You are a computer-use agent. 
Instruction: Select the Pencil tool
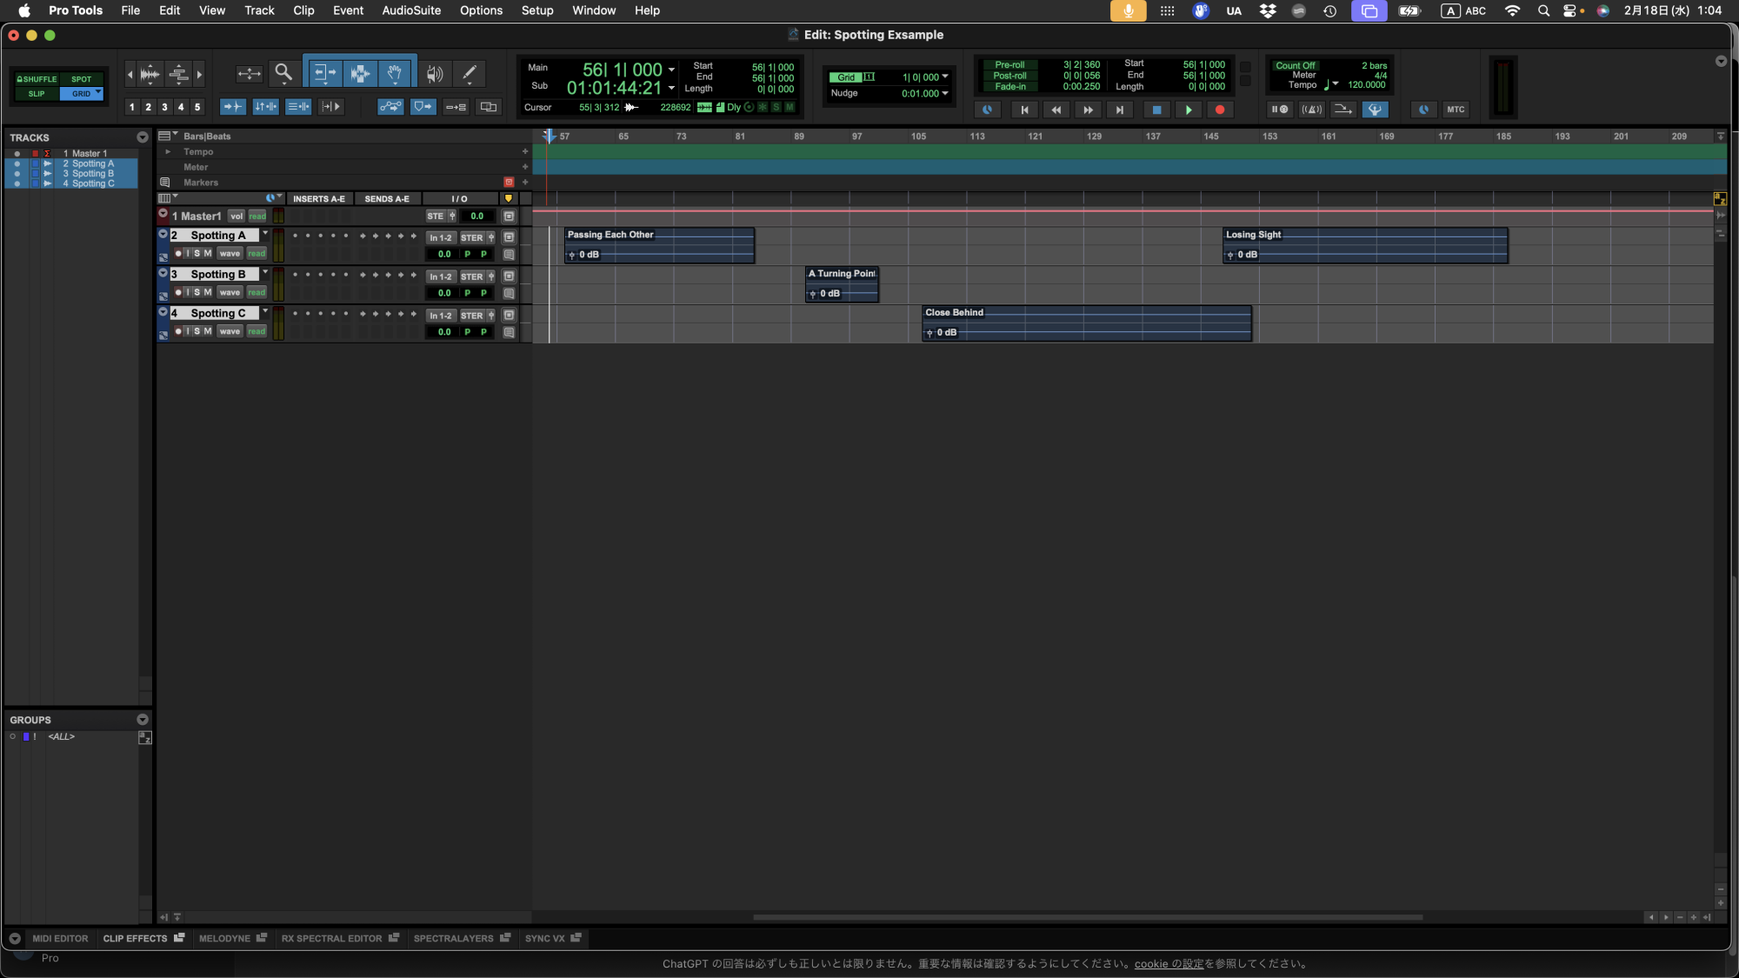pos(470,74)
